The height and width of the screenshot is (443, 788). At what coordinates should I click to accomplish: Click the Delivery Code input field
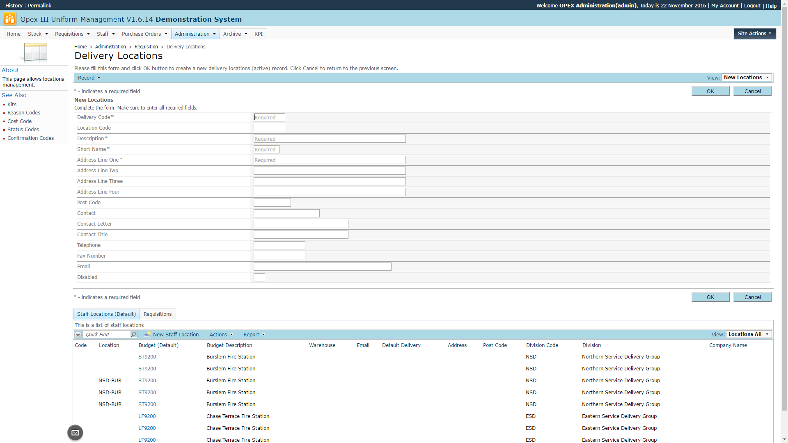click(269, 118)
